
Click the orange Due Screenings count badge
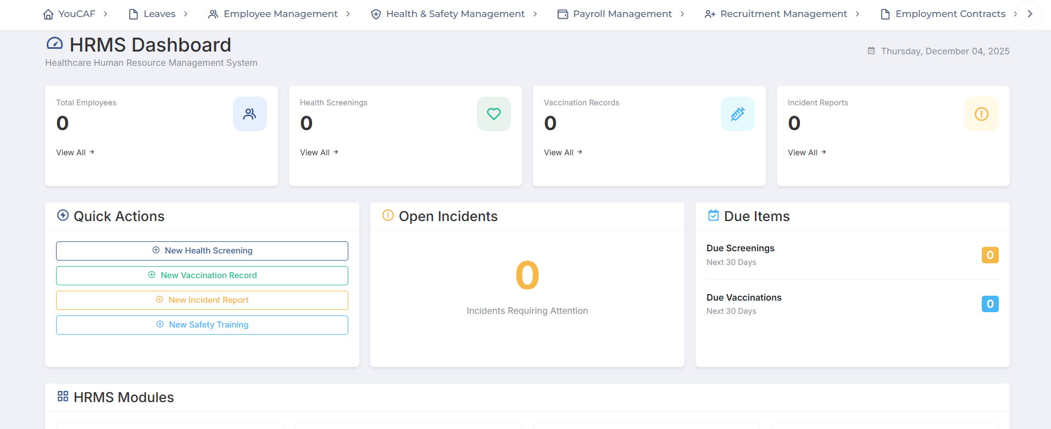[989, 255]
